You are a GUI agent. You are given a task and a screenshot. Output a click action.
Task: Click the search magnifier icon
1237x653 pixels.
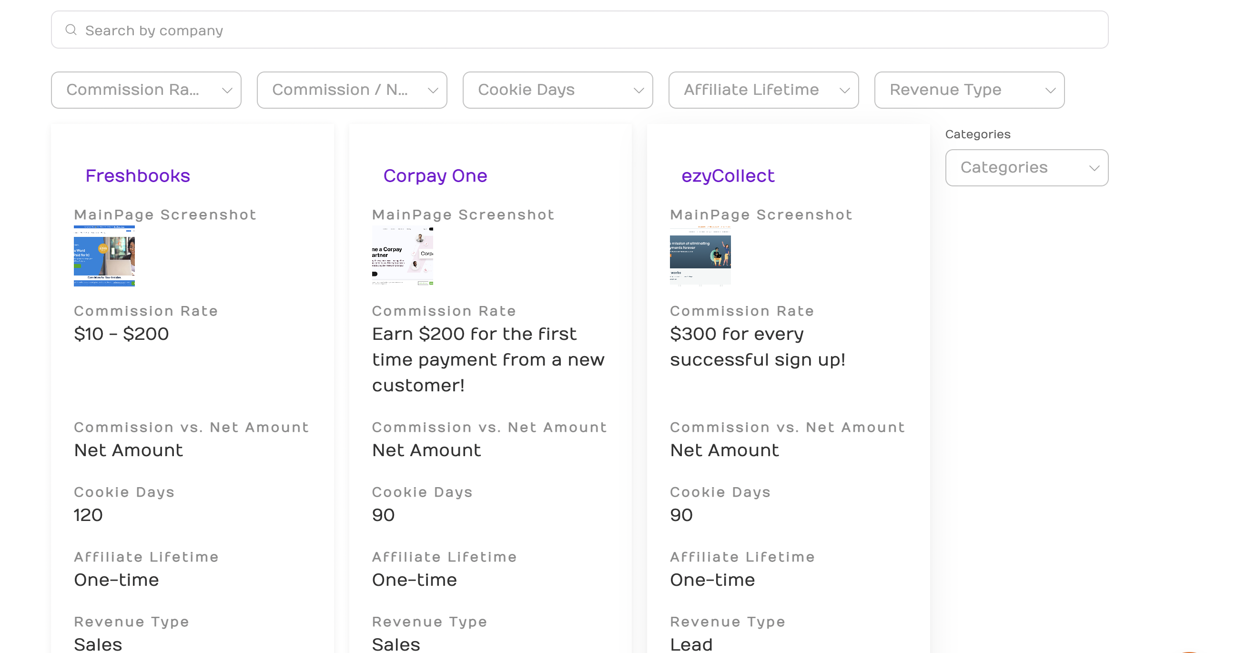(71, 30)
